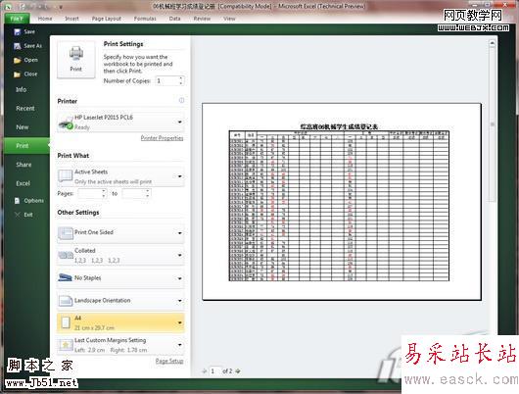
Task: Increment the Pages end spinner
Action: click(148, 191)
